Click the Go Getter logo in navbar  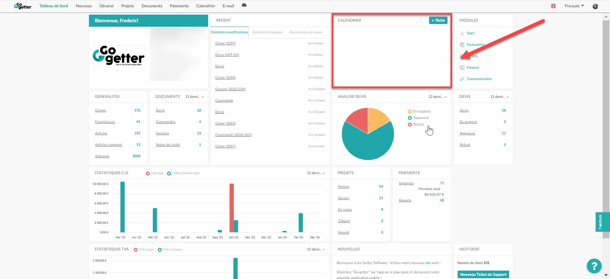click(x=23, y=6)
